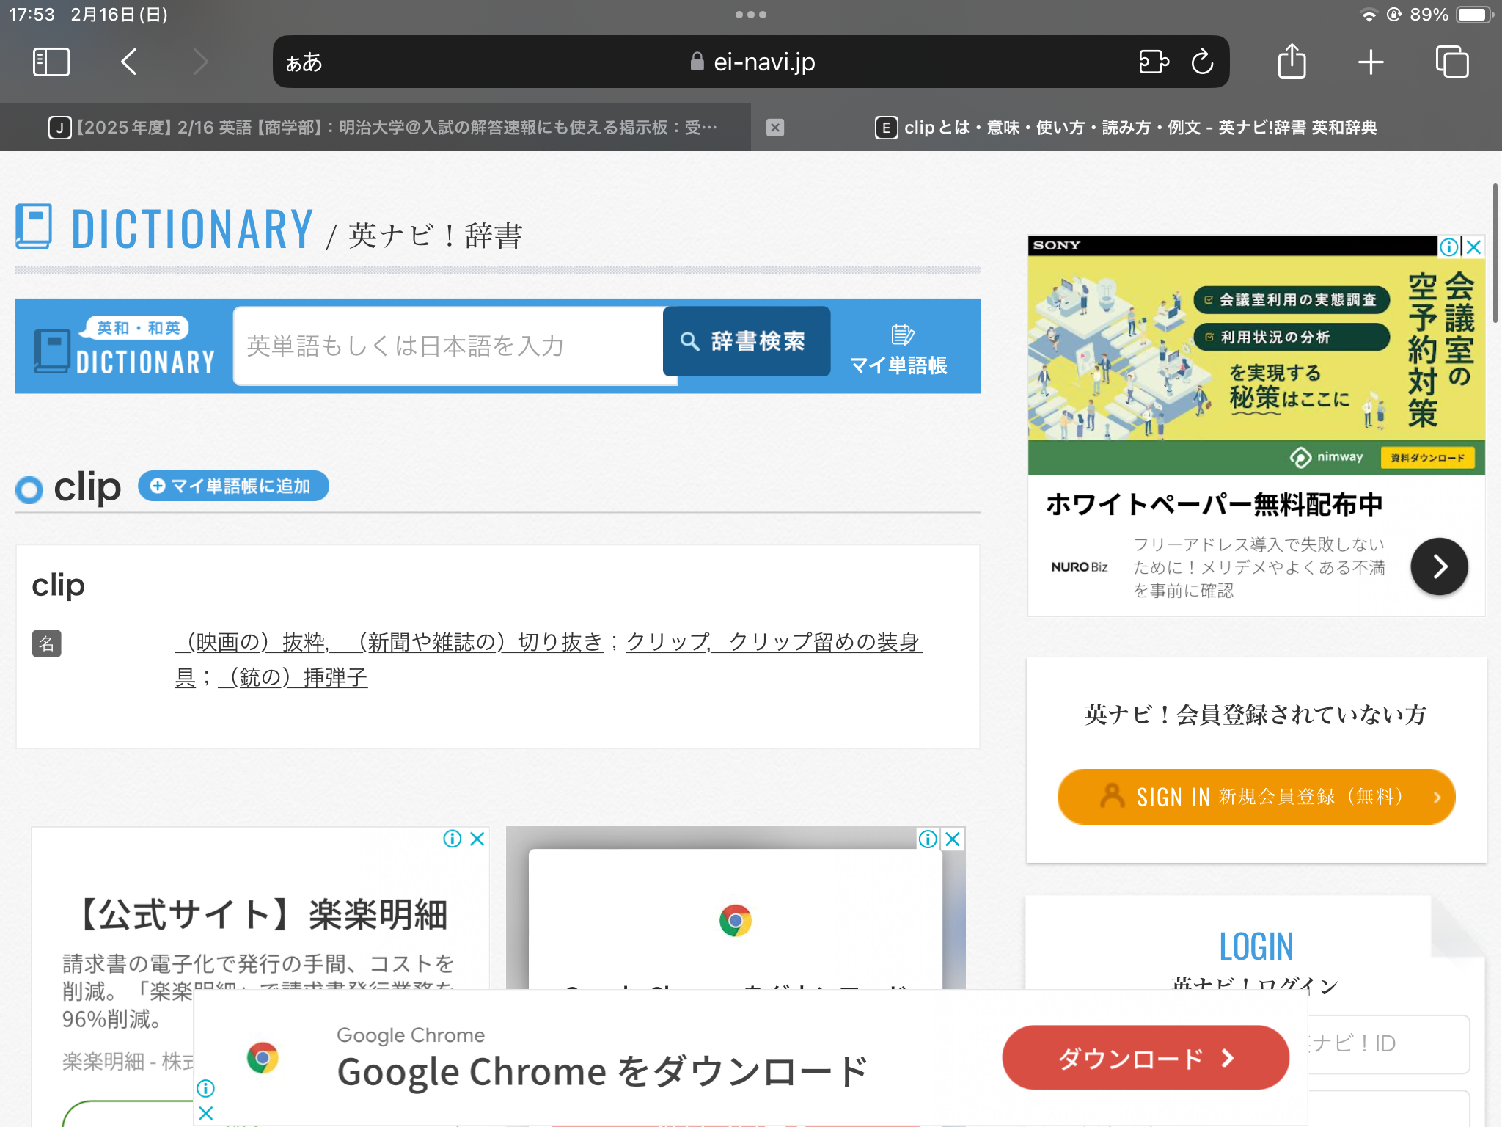
Task: Tap ぁあ reader/format options menu
Action: pyautogui.click(x=304, y=62)
